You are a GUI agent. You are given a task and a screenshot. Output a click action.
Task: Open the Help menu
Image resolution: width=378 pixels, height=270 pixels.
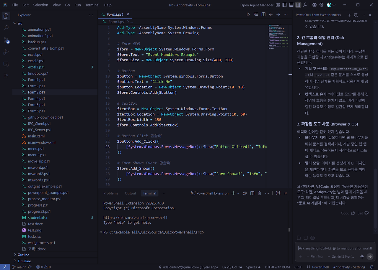(x=108, y=5)
